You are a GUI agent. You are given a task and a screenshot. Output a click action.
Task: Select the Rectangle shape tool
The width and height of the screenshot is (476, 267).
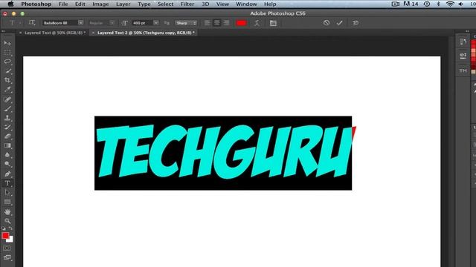tap(7, 202)
